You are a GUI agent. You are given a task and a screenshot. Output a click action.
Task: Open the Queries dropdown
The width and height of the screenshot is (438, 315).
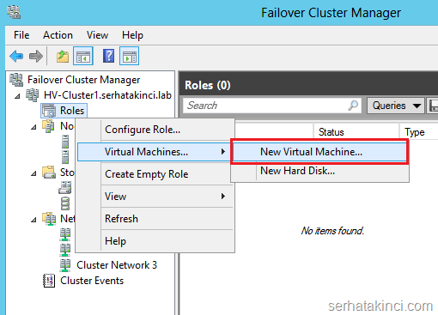click(x=395, y=106)
